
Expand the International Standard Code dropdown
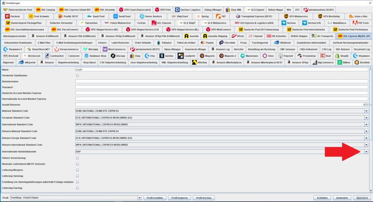click(366, 124)
